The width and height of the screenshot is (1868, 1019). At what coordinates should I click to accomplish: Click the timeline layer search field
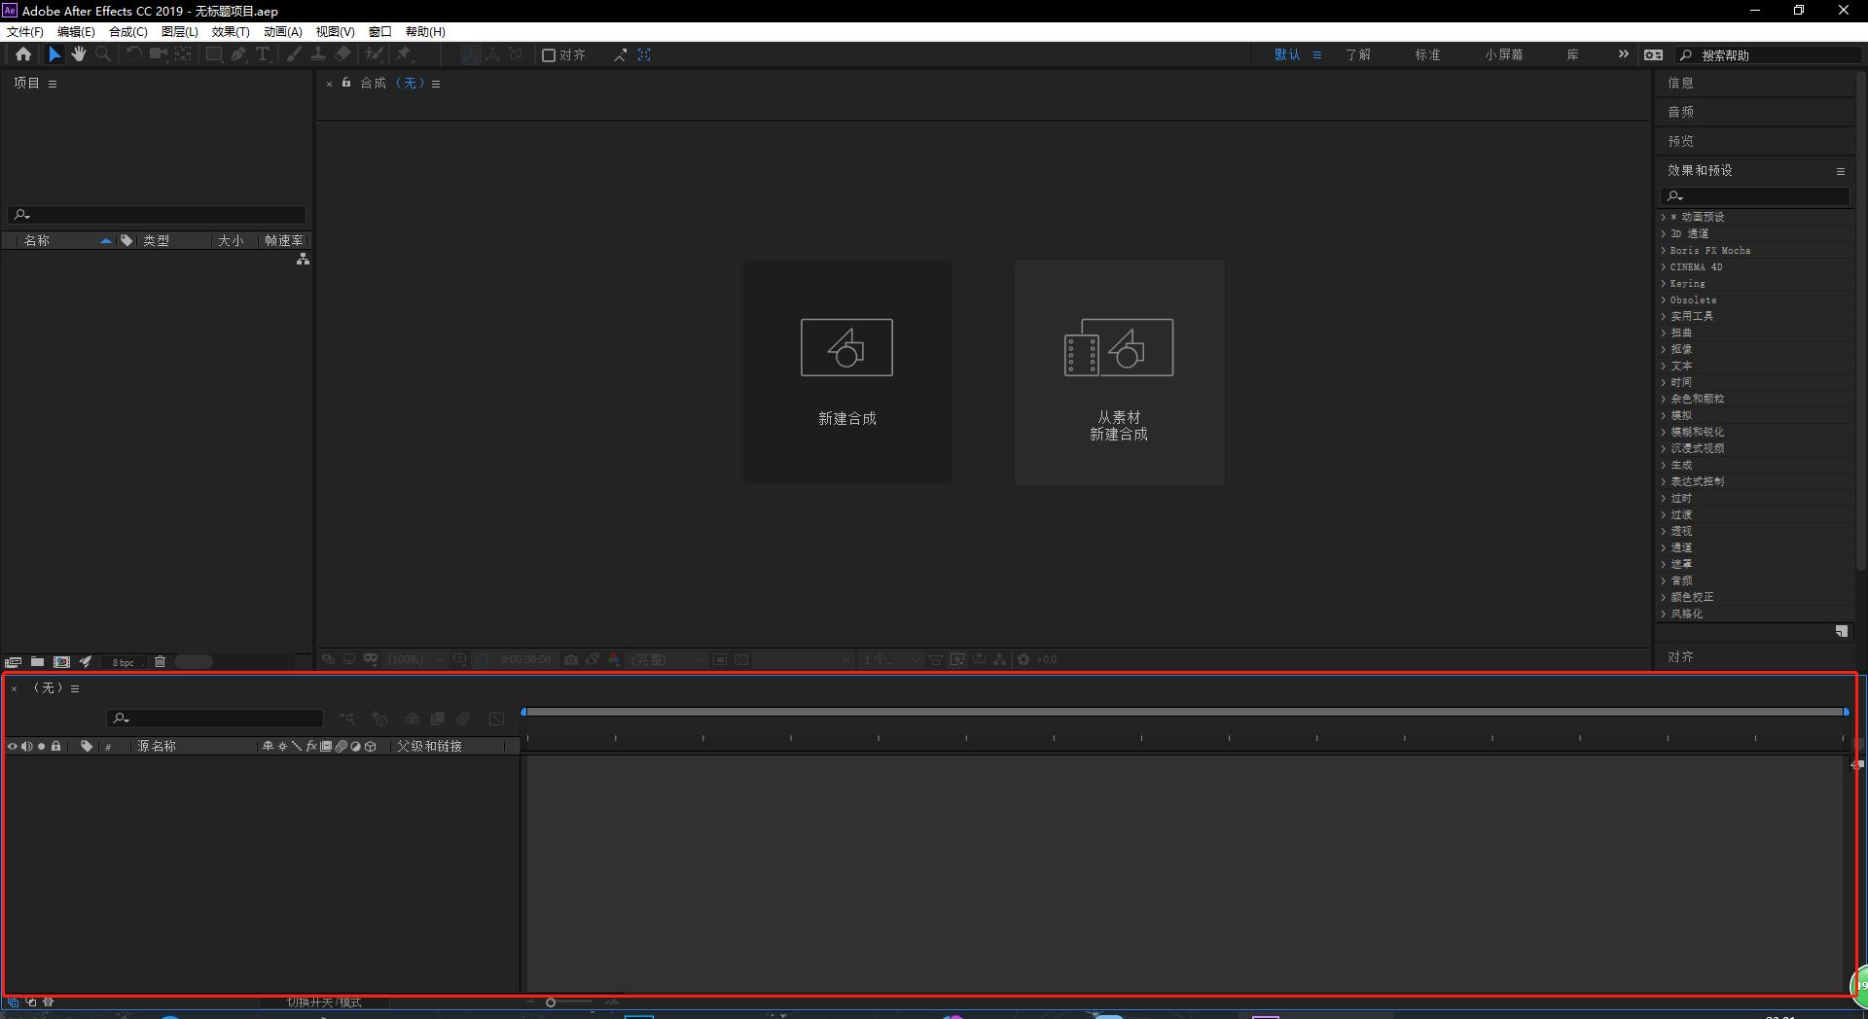click(215, 719)
